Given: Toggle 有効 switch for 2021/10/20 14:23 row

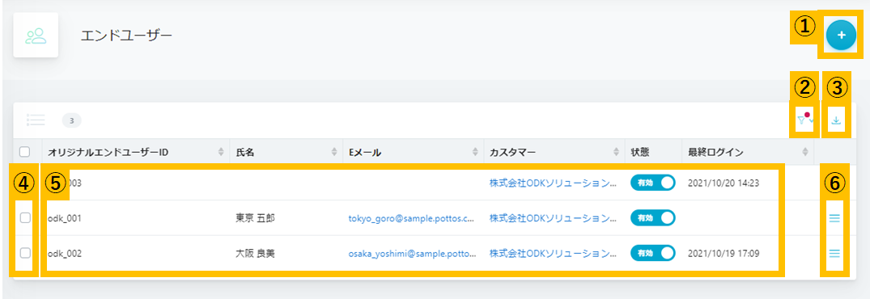Looking at the screenshot, I should pos(652,183).
